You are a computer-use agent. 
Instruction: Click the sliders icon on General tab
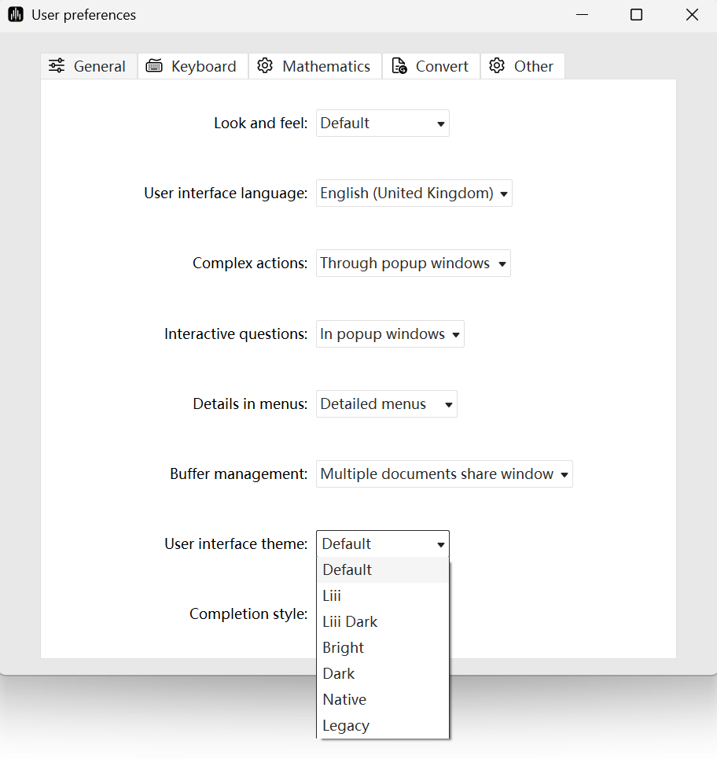[57, 66]
